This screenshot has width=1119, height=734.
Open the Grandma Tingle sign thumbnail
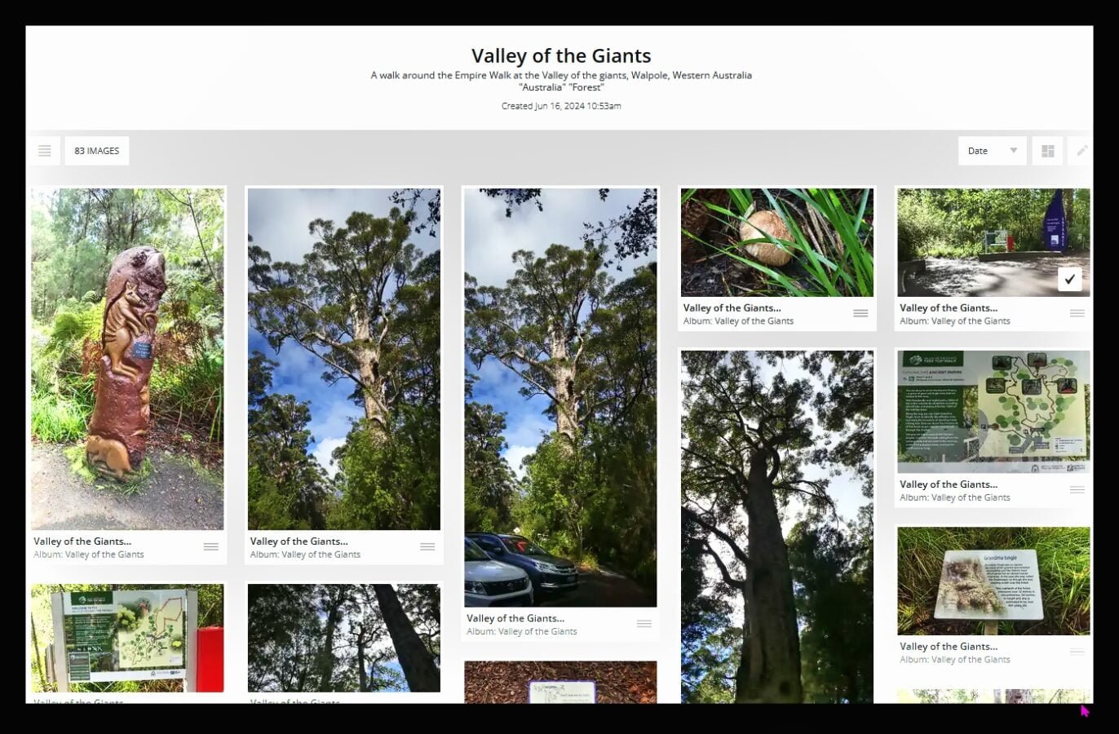(x=993, y=581)
